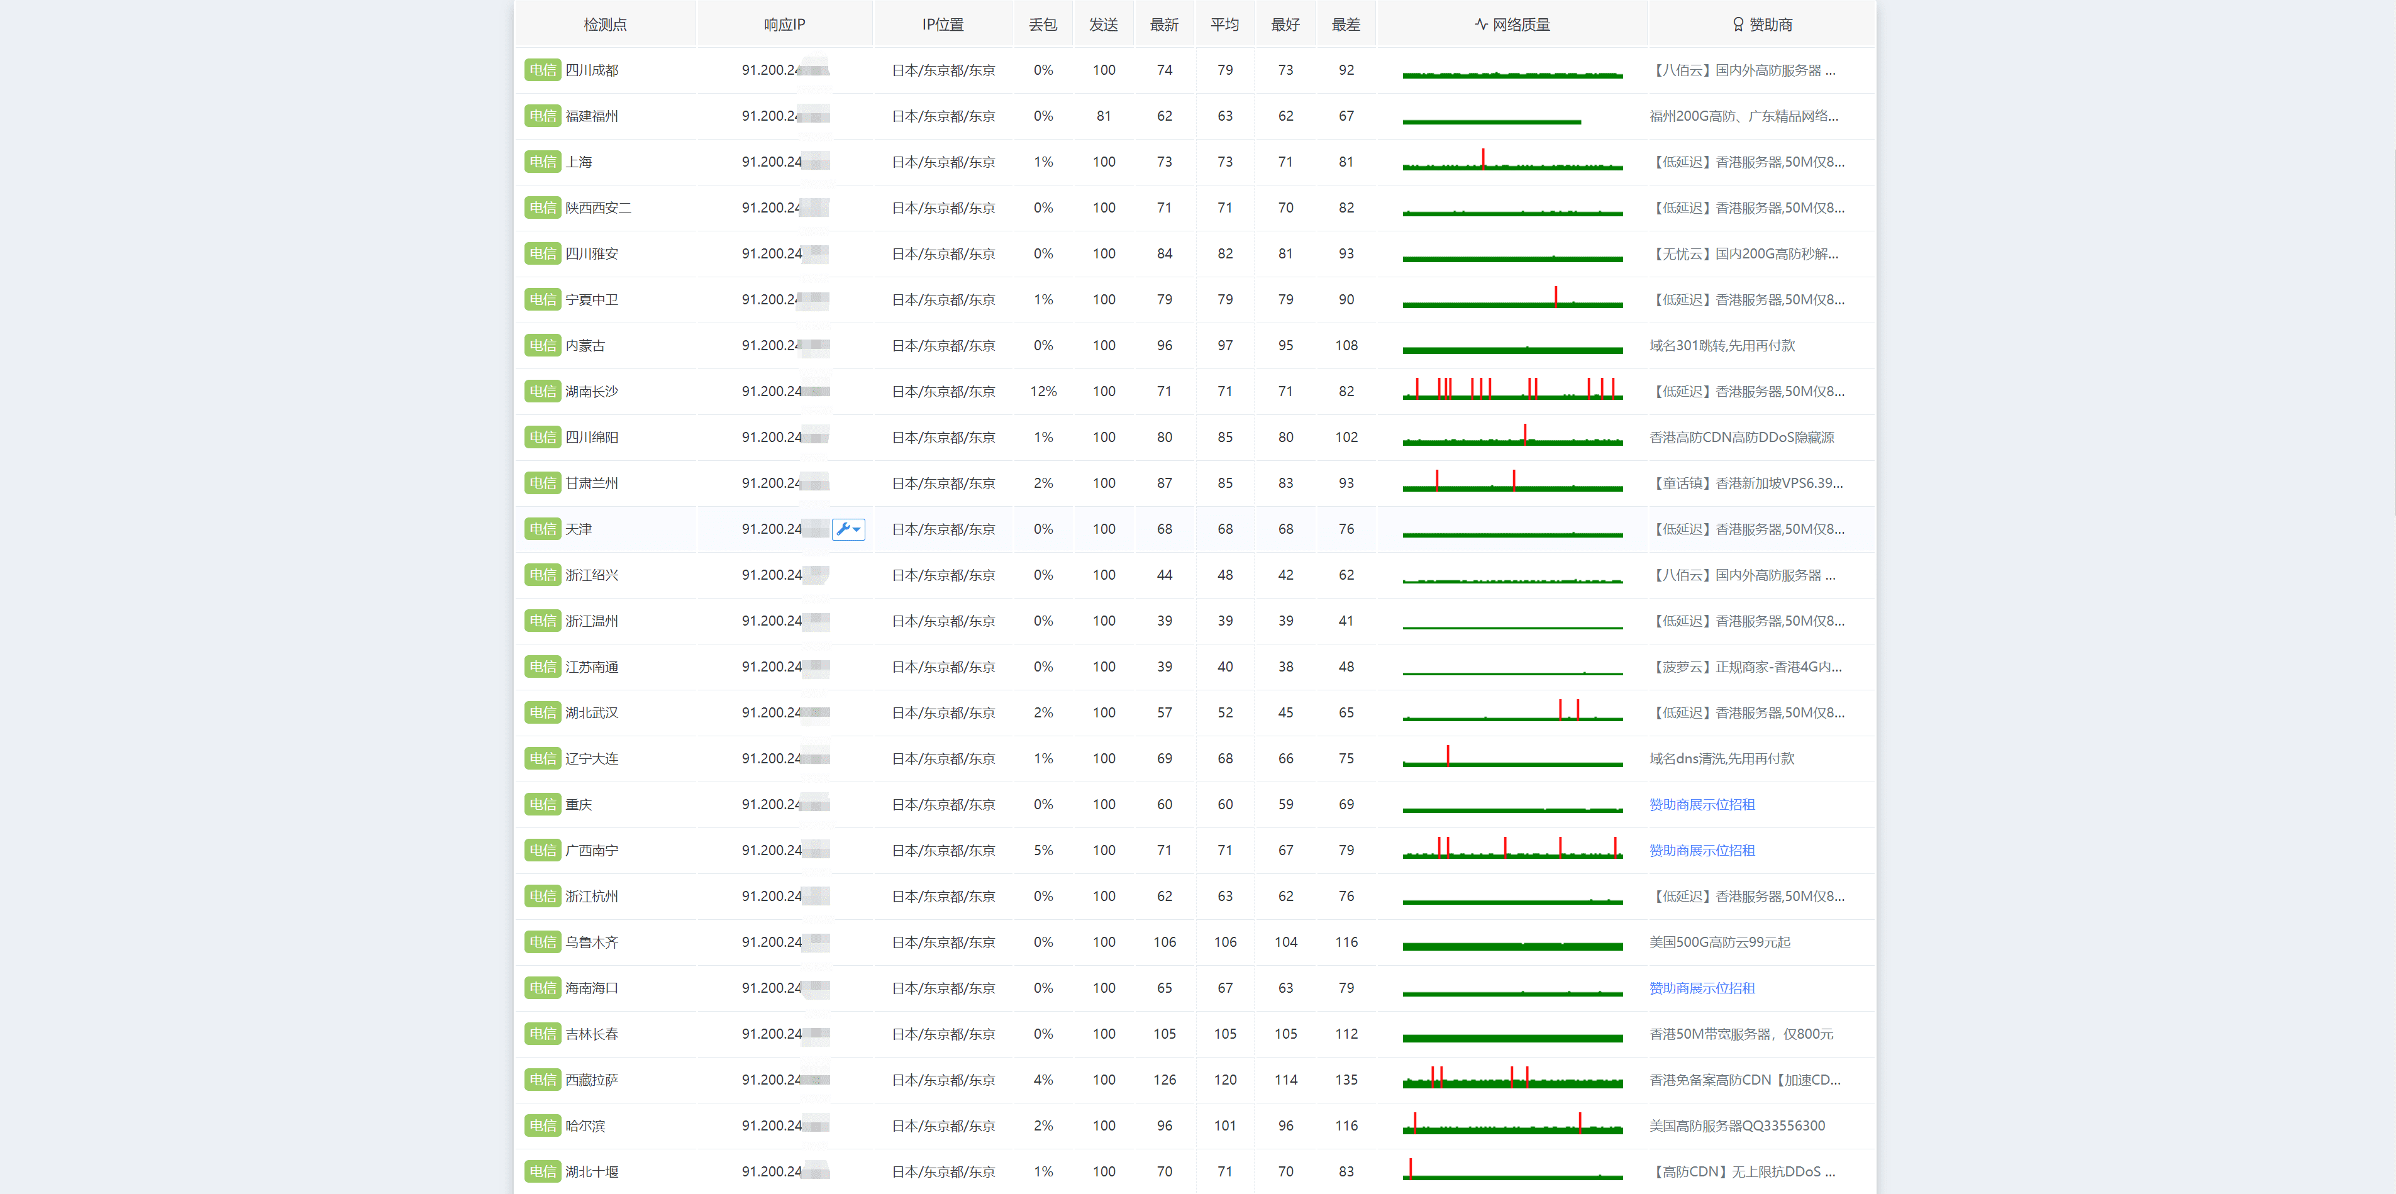Screen dimensions: 2396x1194
Task: Sort by the 丢包 column header
Action: pos(1043,24)
